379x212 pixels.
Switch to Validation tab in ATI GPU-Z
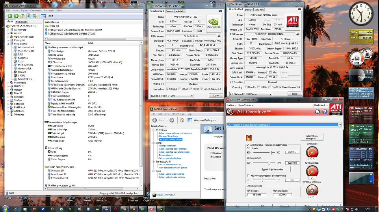pyautogui.click(x=259, y=10)
